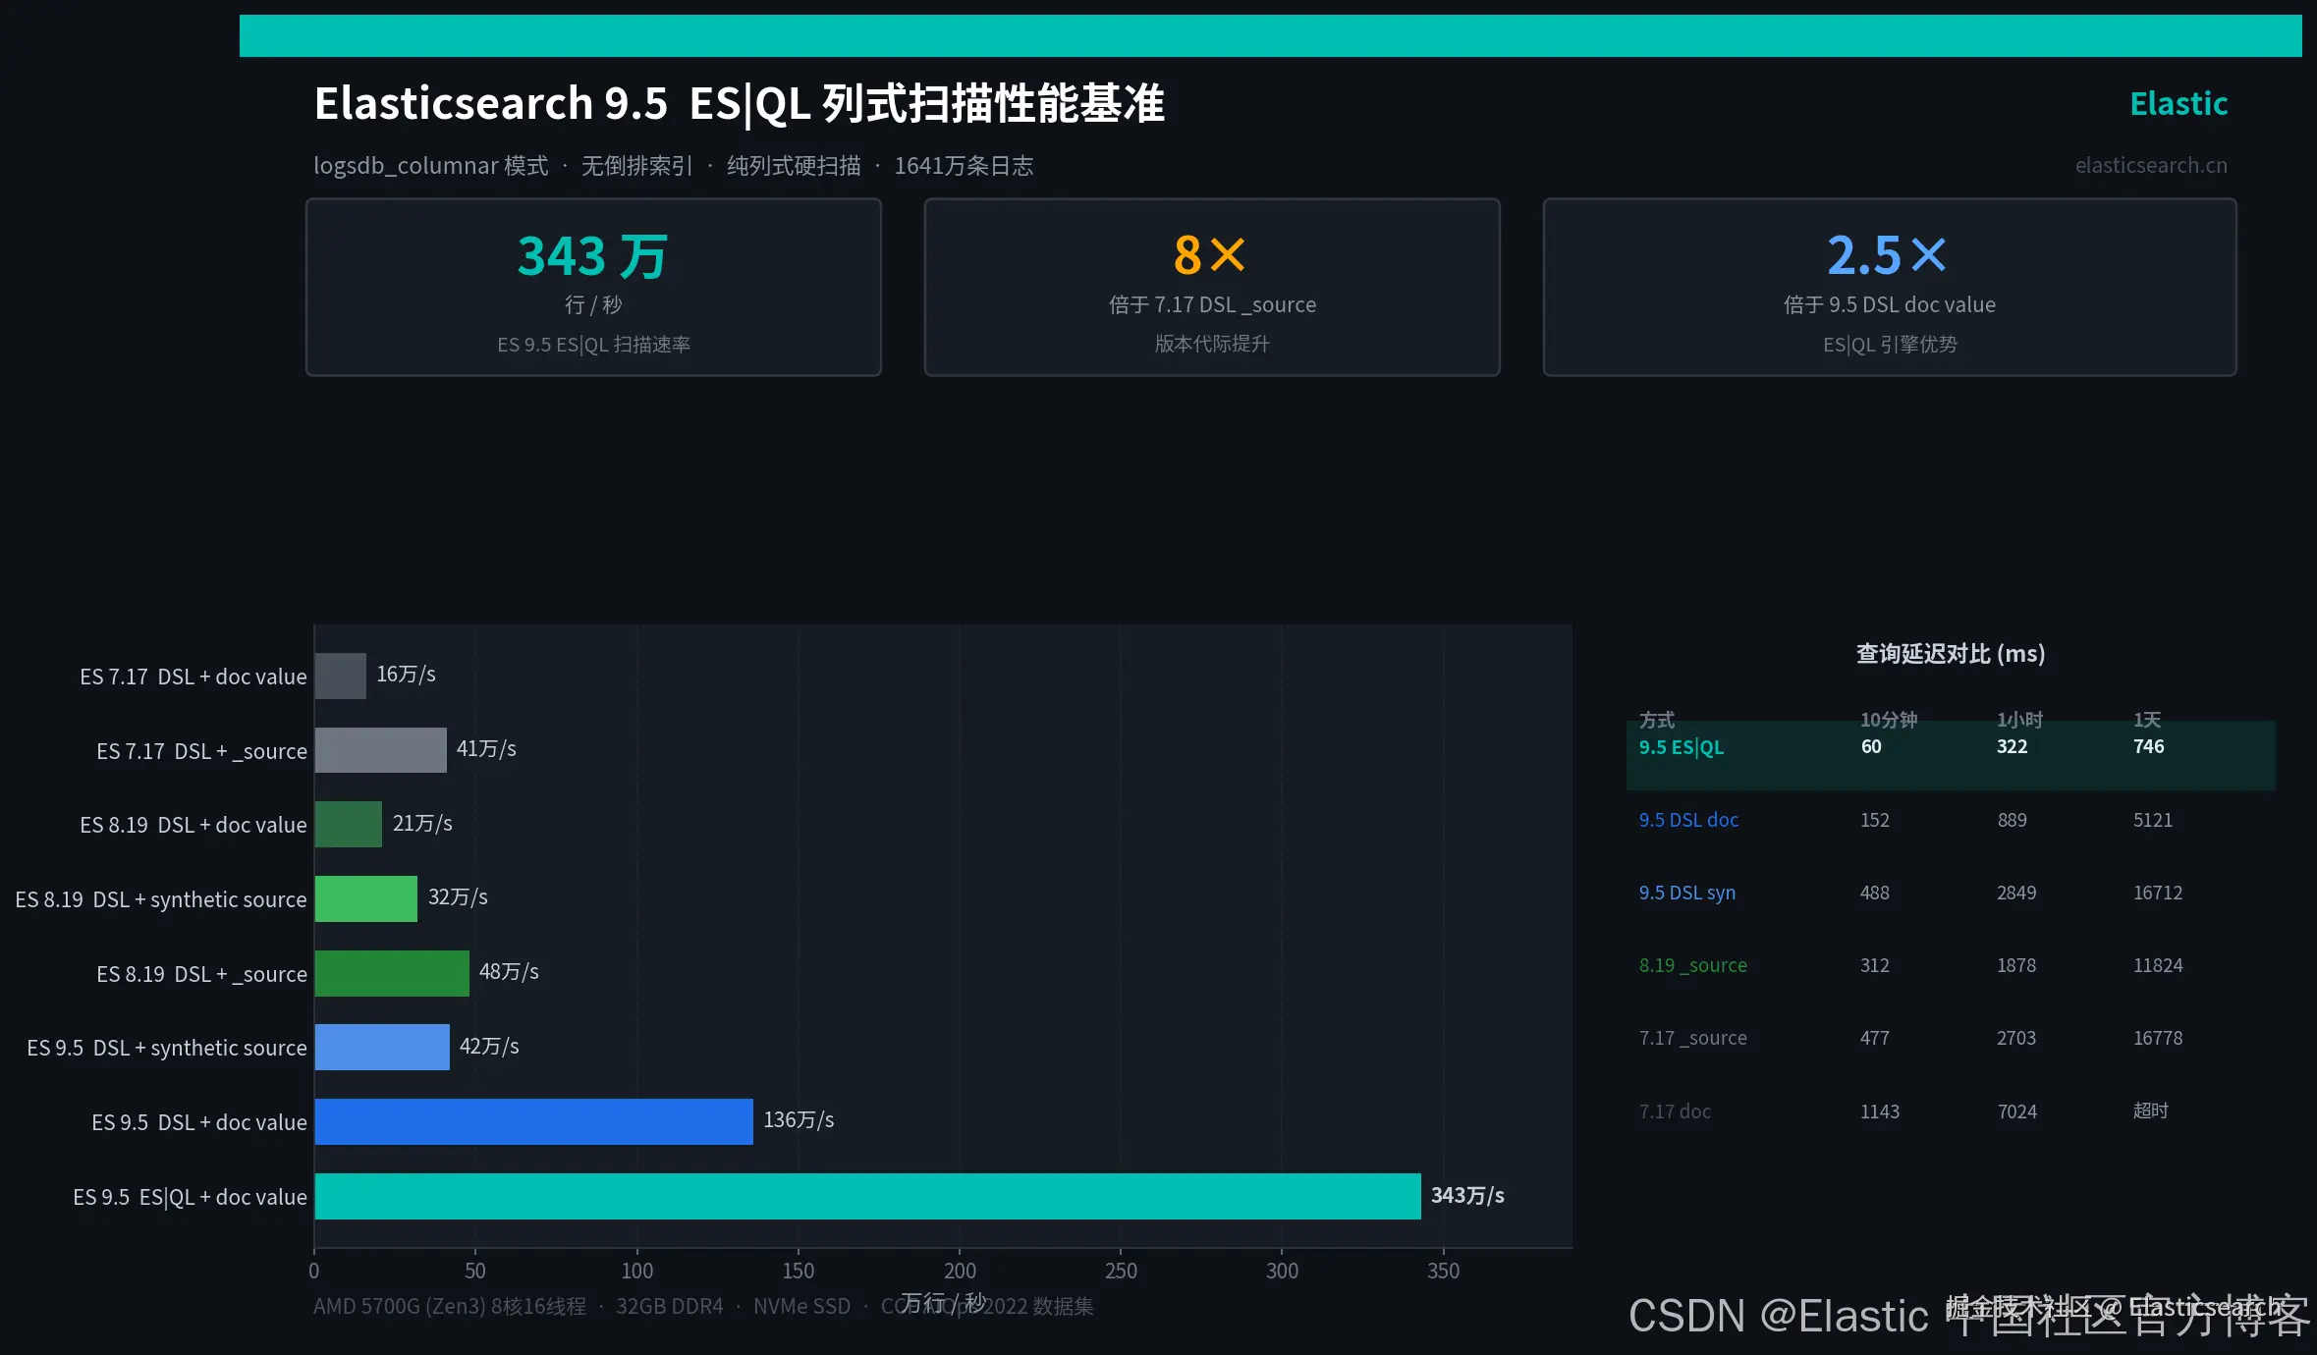Select the axis label "ES 9.5 DSL + synthetic source"
Viewport: 2317px width, 1355px height.
tap(167, 1048)
